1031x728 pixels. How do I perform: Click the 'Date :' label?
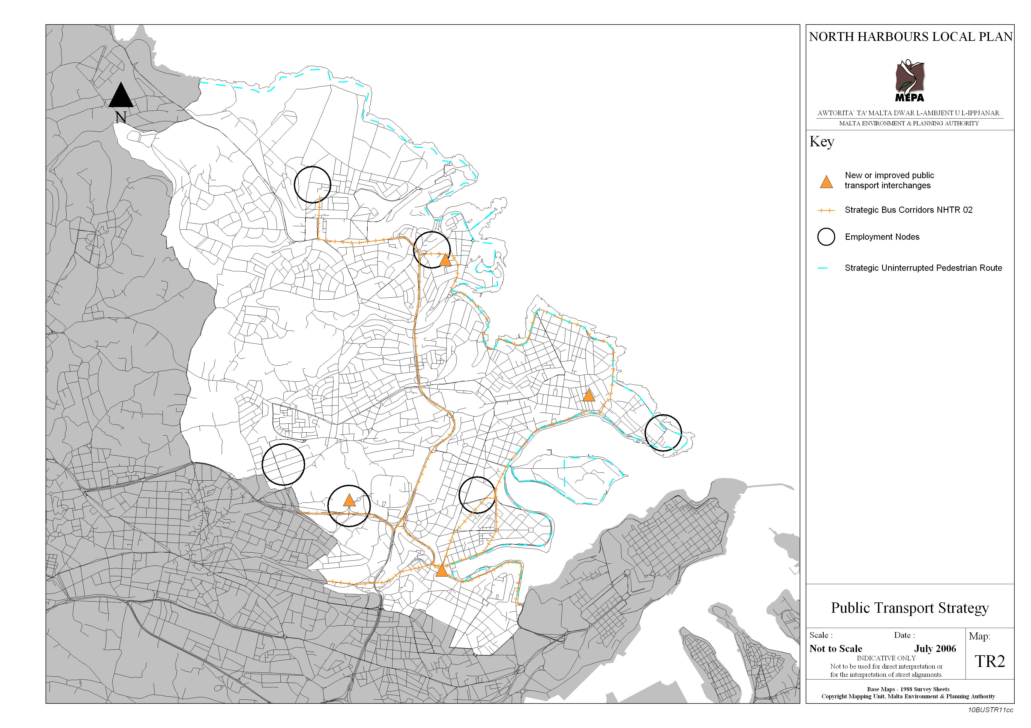click(904, 635)
